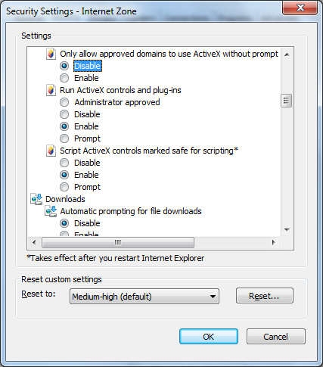The image size is (323, 367).
Task: Click the horizontal scrollbar left arrow
Action: click(x=34, y=243)
